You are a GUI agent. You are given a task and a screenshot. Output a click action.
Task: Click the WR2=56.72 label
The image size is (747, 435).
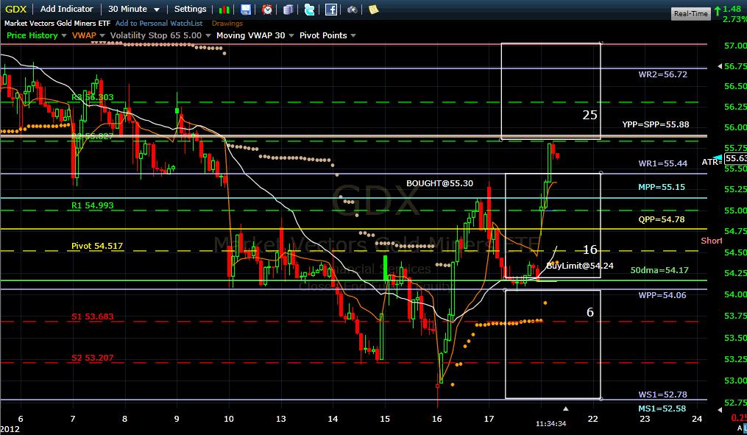click(x=662, y=74)
